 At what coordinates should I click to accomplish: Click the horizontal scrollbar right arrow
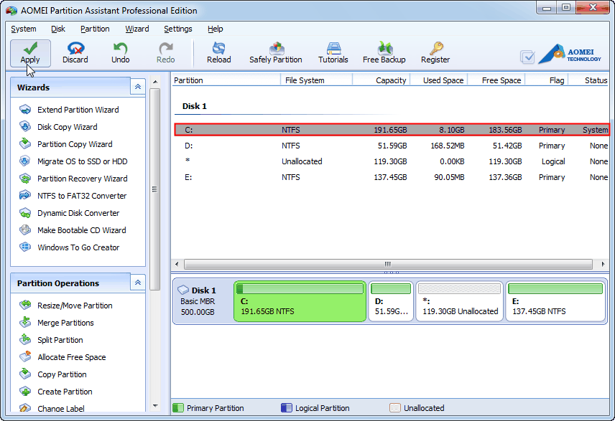tap(603, 264)
